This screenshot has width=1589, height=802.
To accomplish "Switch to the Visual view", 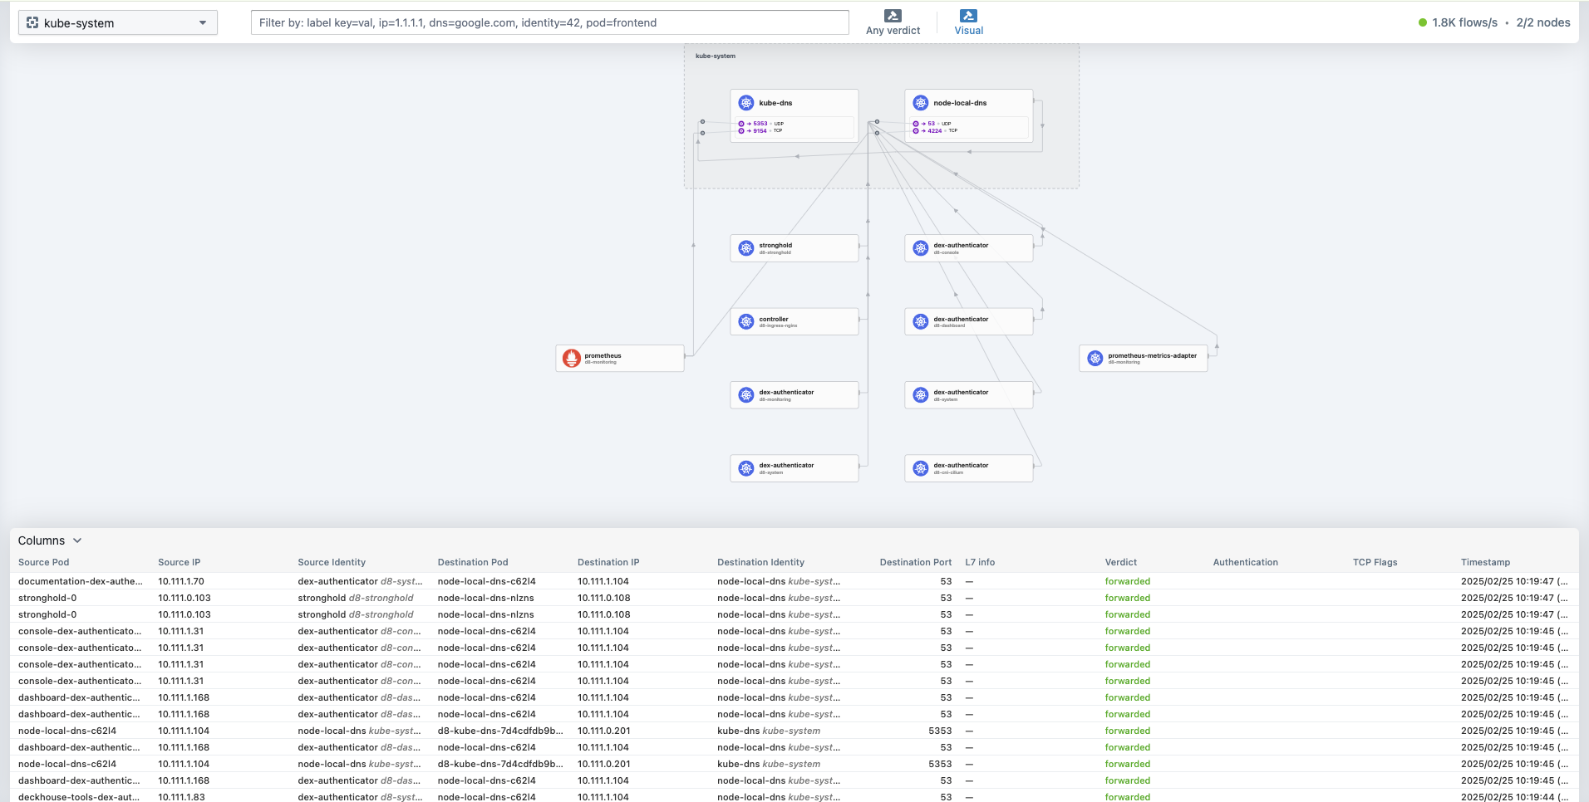I will [x=968, y=22].
